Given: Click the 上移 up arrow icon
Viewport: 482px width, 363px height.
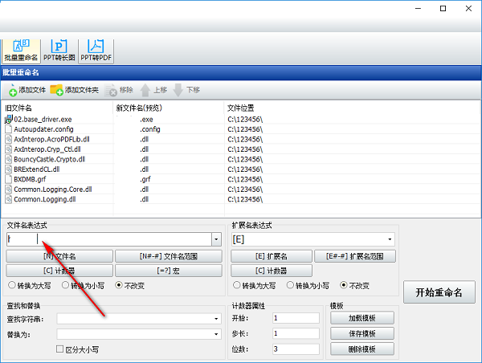Looking at the screenshot, I should click(145, 91).
